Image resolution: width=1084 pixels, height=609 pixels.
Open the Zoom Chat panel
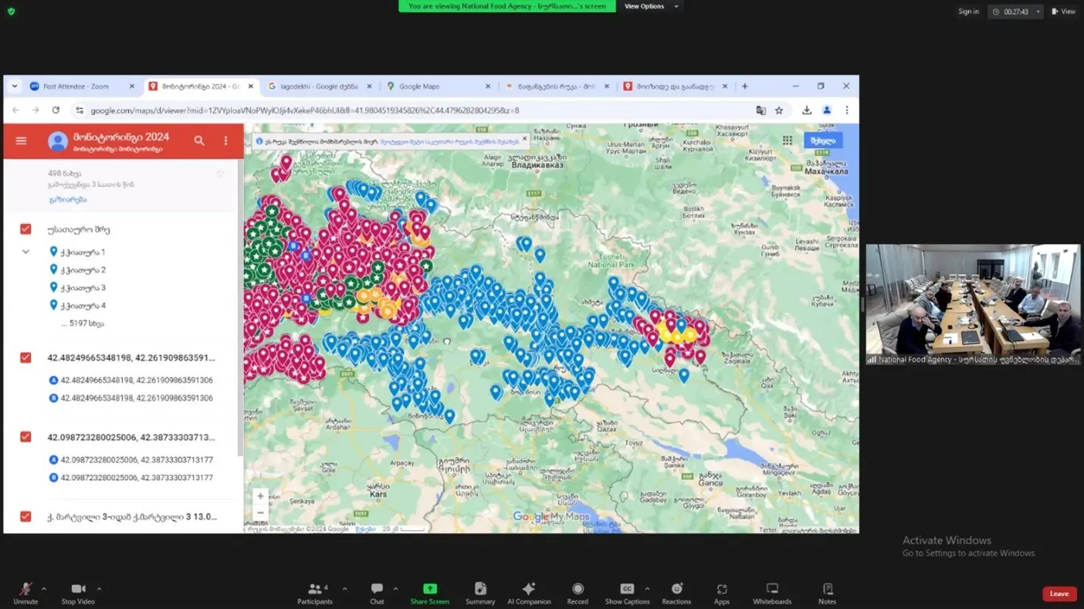[x=377, y=594]
